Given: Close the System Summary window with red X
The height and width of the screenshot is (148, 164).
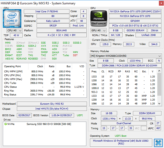Looking at the screenshot, I should 161,3.
